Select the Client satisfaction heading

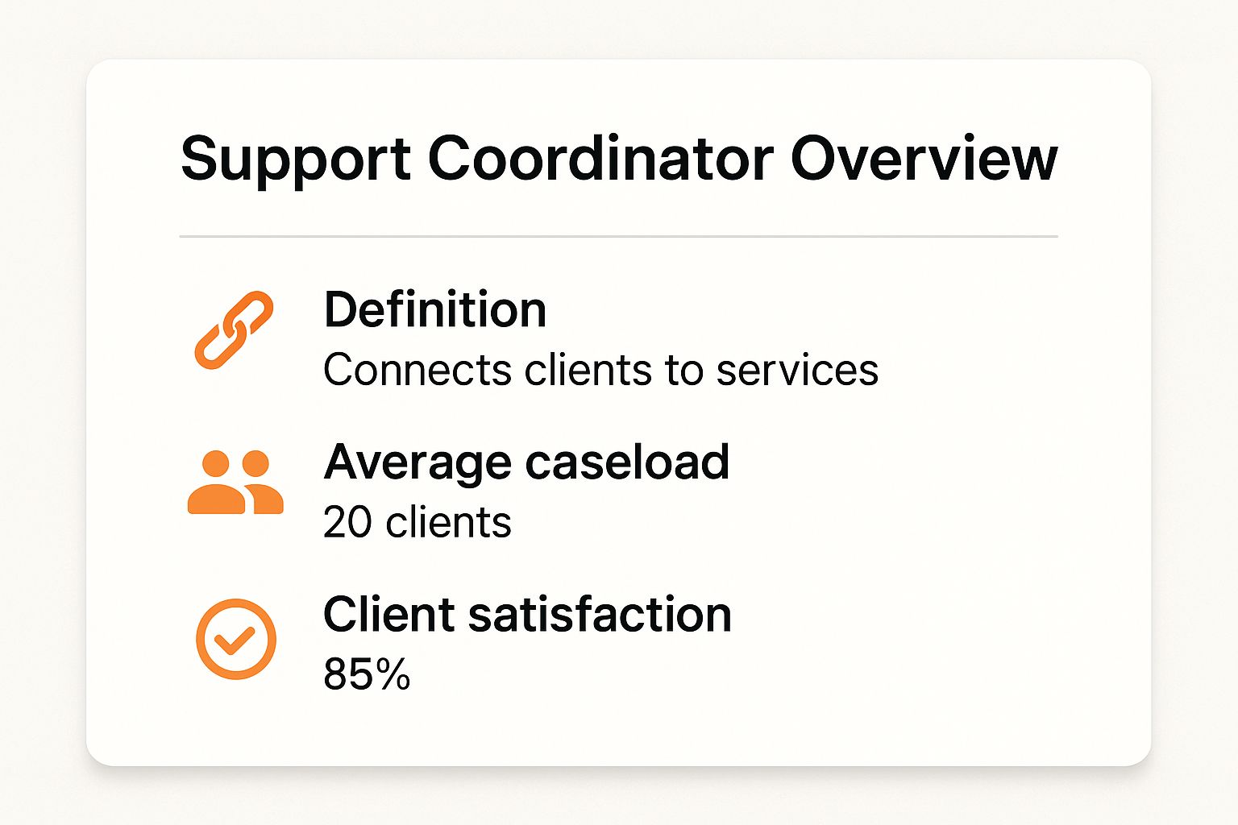click(x=527, y=614)
